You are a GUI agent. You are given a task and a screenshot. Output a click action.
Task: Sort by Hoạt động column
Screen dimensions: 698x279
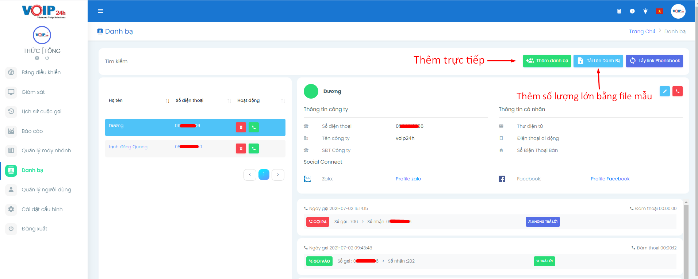283,101
